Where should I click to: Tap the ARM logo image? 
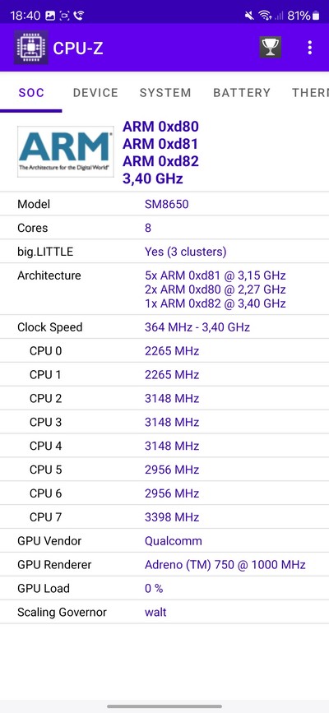[66, 151]
